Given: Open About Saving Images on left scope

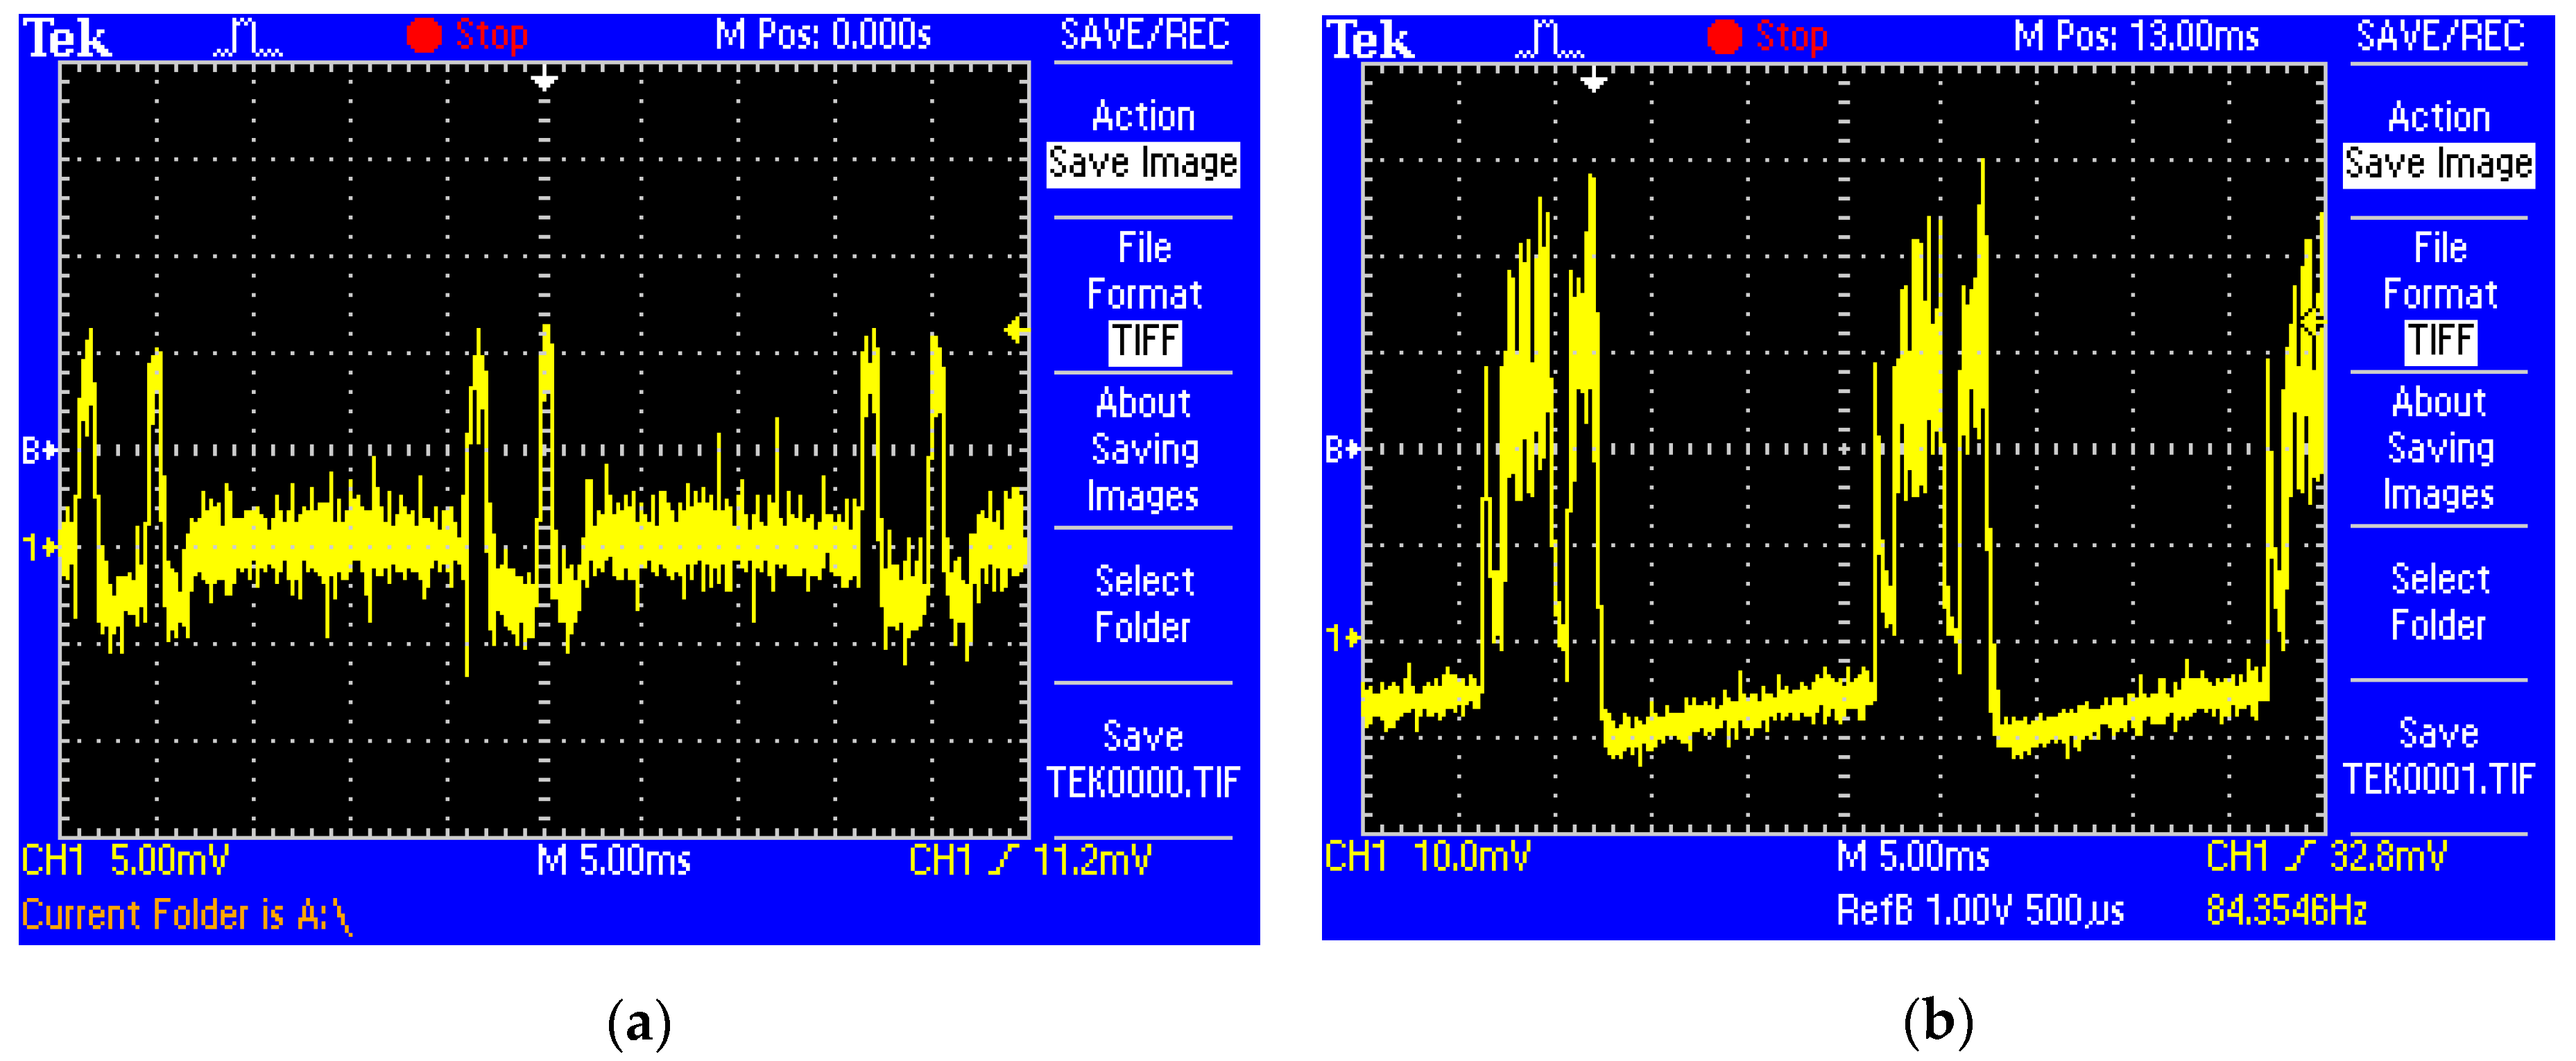Looking at the screenshot, I should tap(1143, 449).
